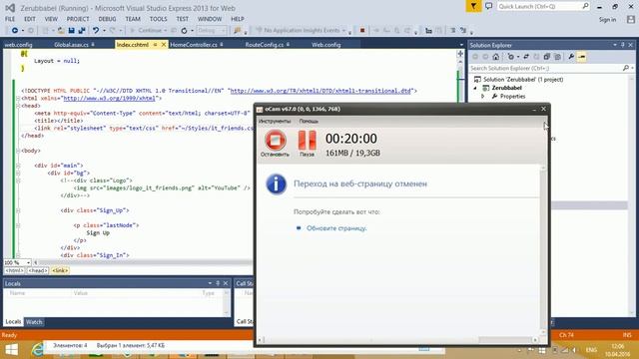The width and height of the screenshot is (639, 359).
Task: Open the Windows Start button
Action: pyautogui.click(x=11, y=350)
